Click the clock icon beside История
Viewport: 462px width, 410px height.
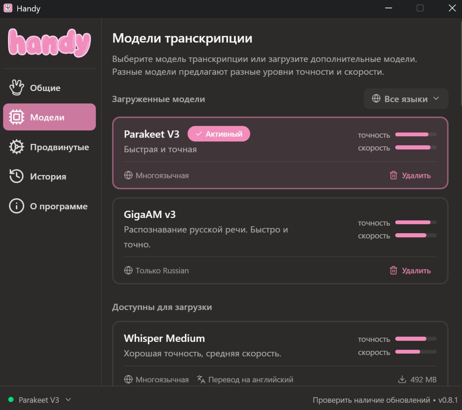click(17, 176)
